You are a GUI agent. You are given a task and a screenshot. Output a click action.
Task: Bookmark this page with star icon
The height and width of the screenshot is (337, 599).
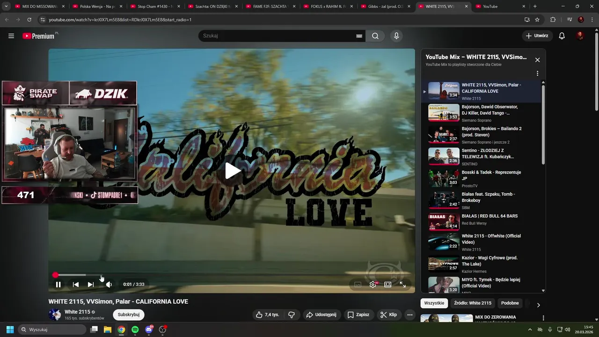537,20
